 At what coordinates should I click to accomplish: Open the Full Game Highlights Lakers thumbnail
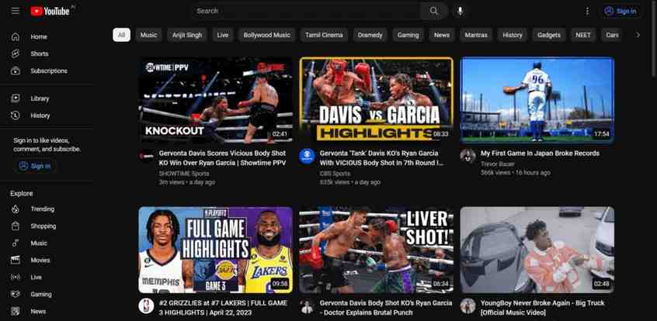(216, 250)
